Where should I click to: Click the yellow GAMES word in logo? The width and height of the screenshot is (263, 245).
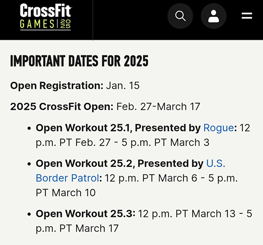click(37, 24)
